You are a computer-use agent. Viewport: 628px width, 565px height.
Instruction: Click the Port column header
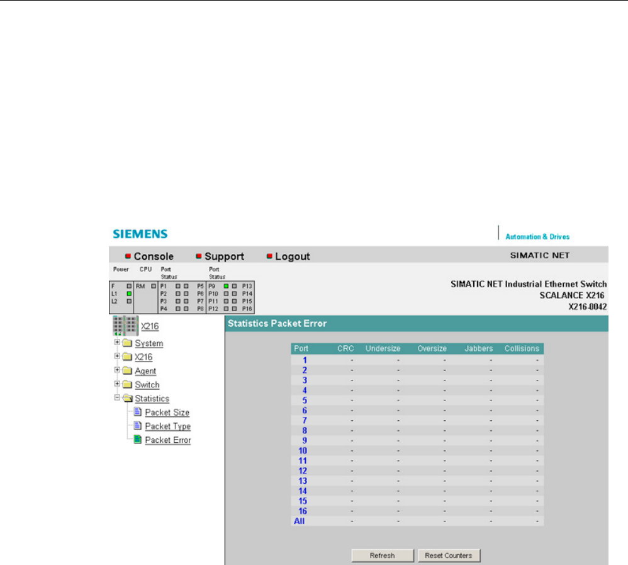pos(301,348)
